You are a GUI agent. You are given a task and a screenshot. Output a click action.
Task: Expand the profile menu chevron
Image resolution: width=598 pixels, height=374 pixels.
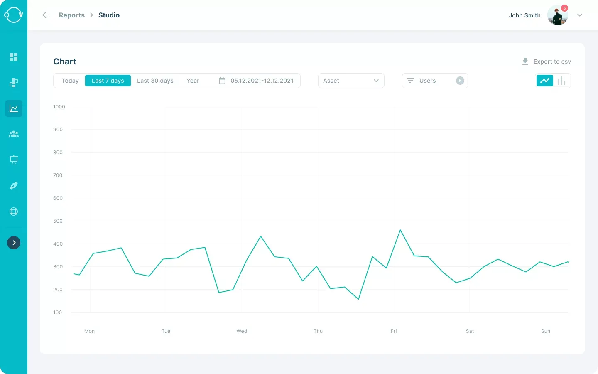(x=580, y=15)
